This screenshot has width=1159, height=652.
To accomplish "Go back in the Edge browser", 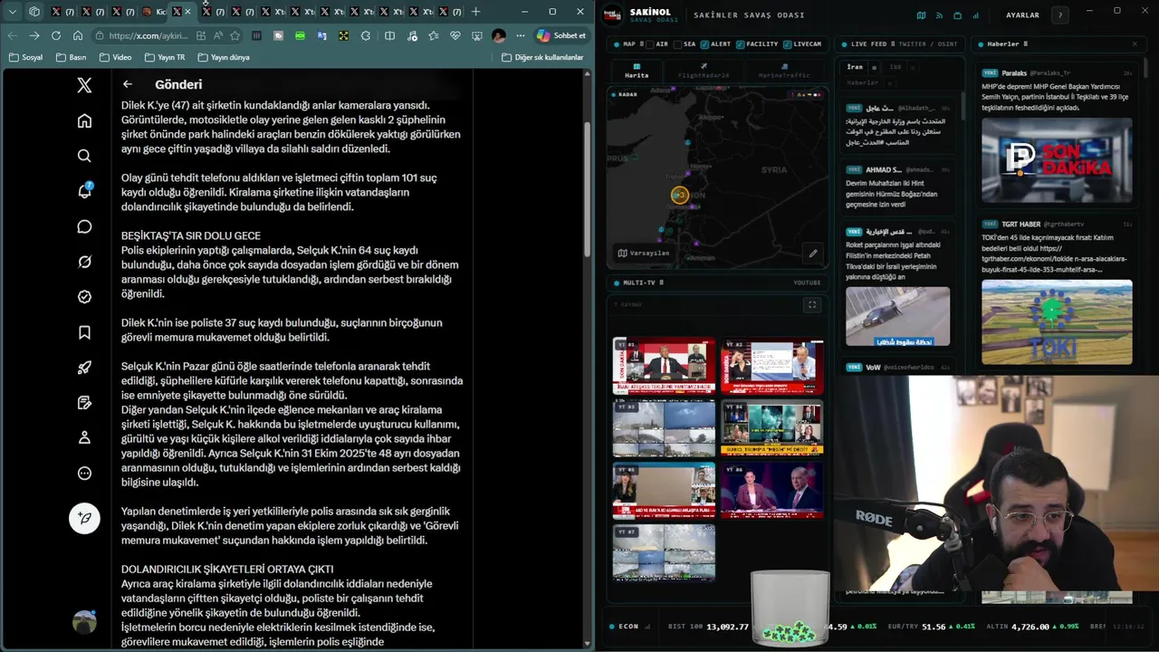I will pos(12,35).
